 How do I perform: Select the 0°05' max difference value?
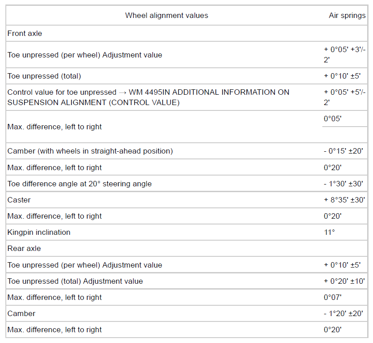click(x=333, y=119)
